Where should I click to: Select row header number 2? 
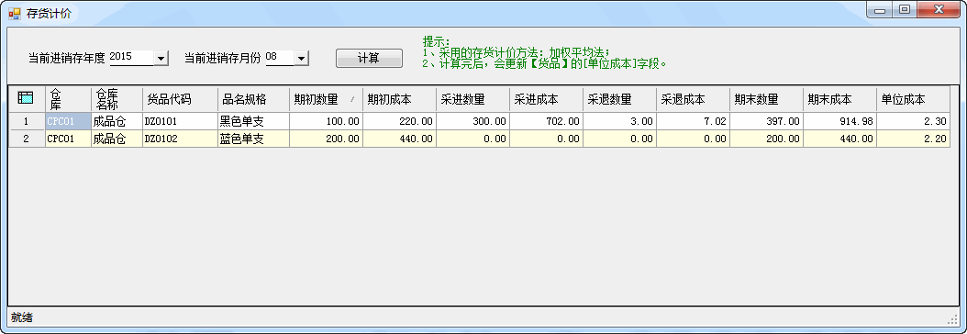point(27,139)
